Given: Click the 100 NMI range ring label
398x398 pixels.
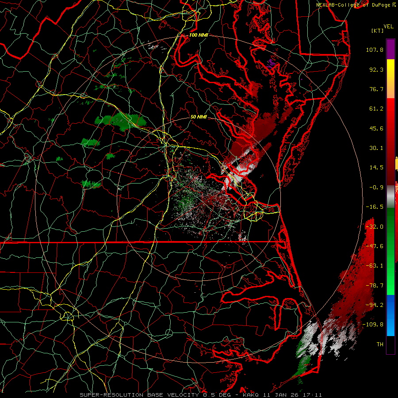Looking at the screenshot, I should point(199,35).
